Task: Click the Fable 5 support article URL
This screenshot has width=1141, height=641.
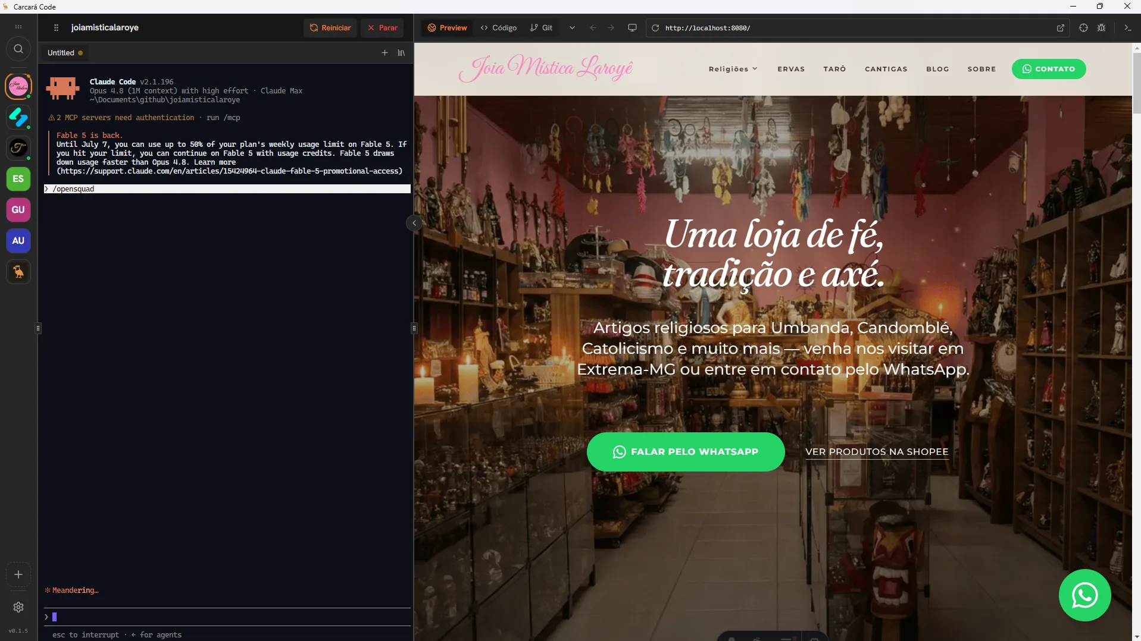Action: 229,171
